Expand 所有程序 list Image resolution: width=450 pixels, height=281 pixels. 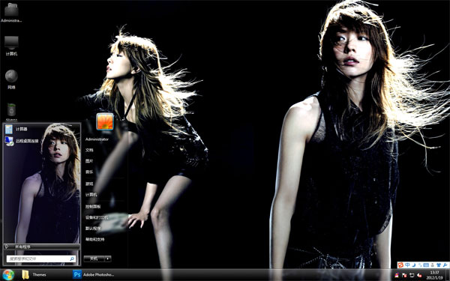coord(42,247)
